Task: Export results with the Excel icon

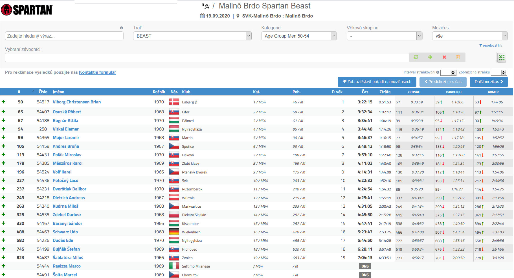Action: pyautogui.click(x=501, y=57)
